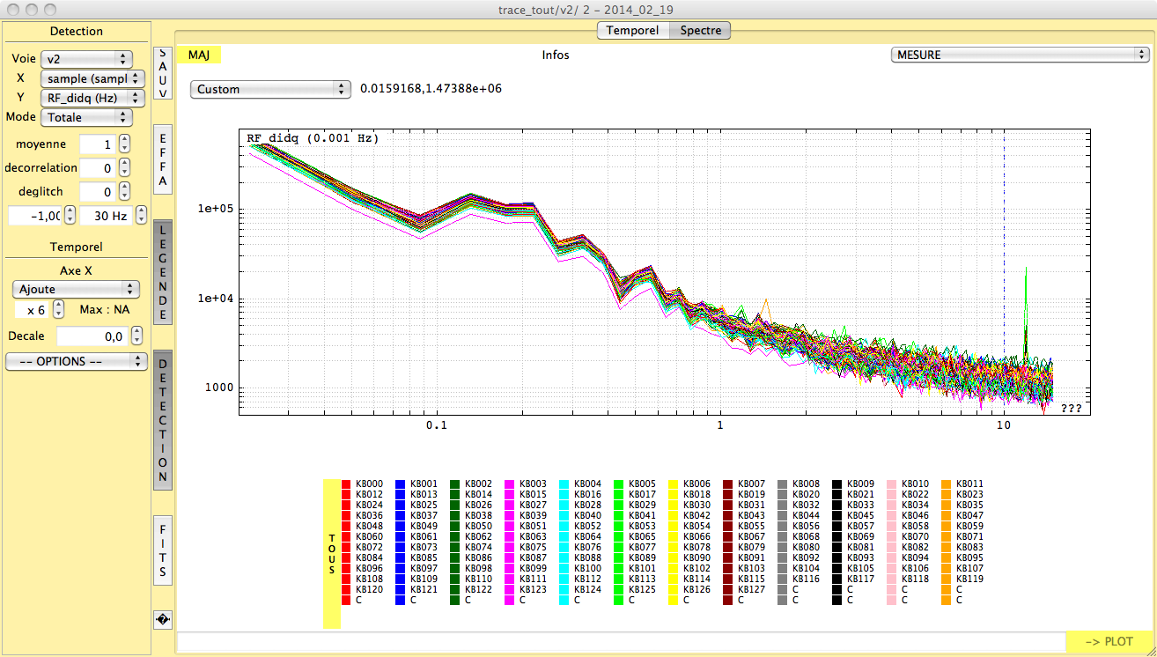
Task: Click the EFFA vertical button
Action: (x=163, y=160)
